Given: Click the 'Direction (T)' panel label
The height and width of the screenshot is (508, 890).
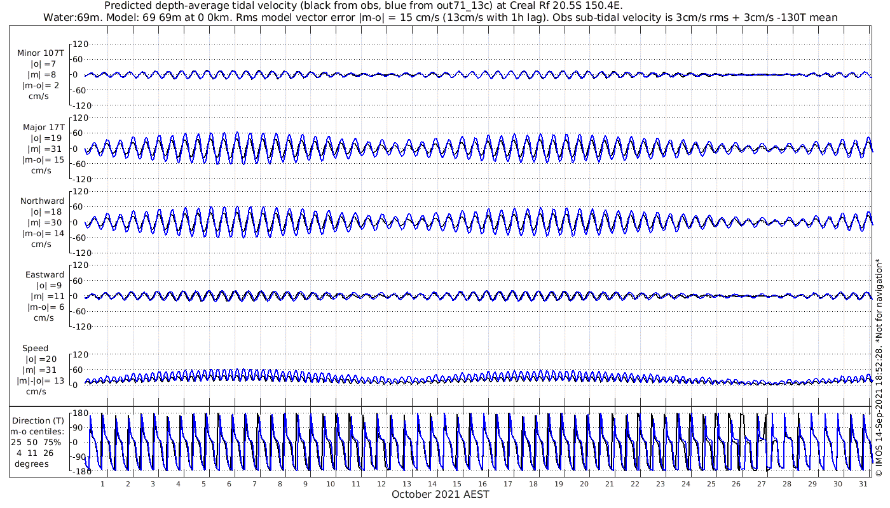Looking at the screenshot, I should [38, 420].
